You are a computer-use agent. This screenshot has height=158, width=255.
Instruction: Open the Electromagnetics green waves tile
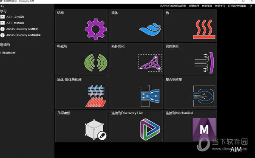[x=96, y=62]
